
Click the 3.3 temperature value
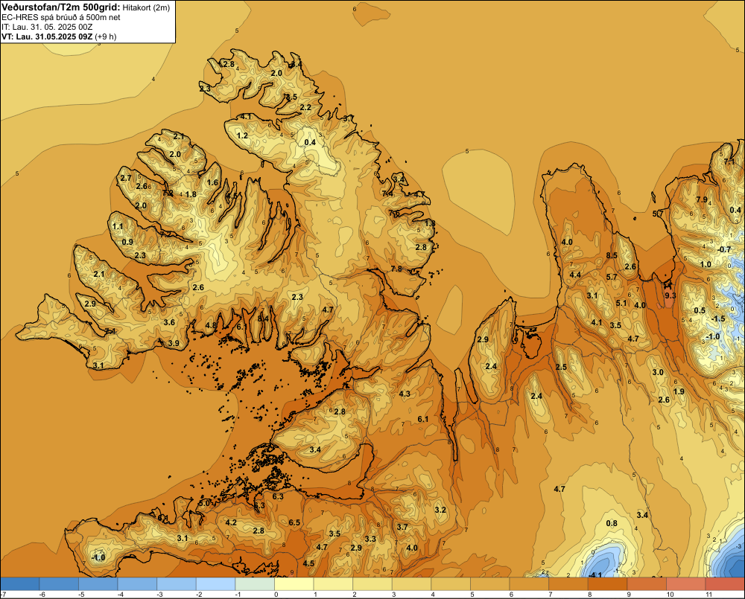[x=370, y=538]
